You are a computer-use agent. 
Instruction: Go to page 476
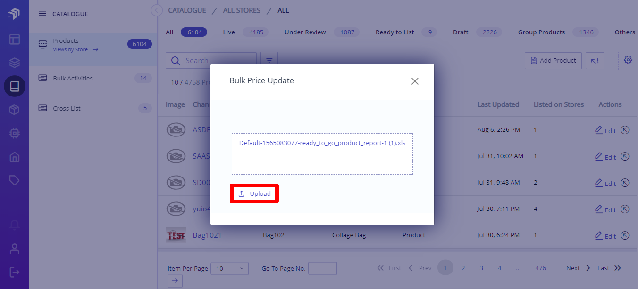(x=541, y=268)
